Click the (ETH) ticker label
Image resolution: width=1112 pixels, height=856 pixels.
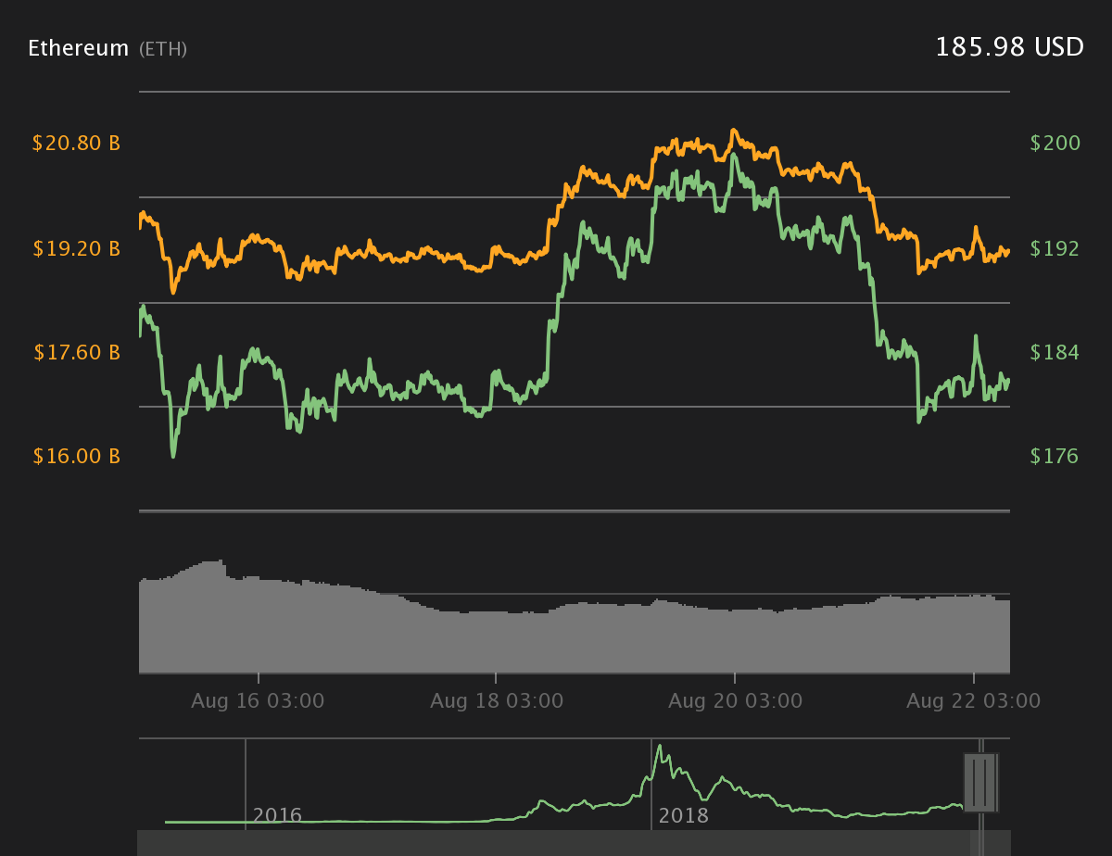point(163,49)
